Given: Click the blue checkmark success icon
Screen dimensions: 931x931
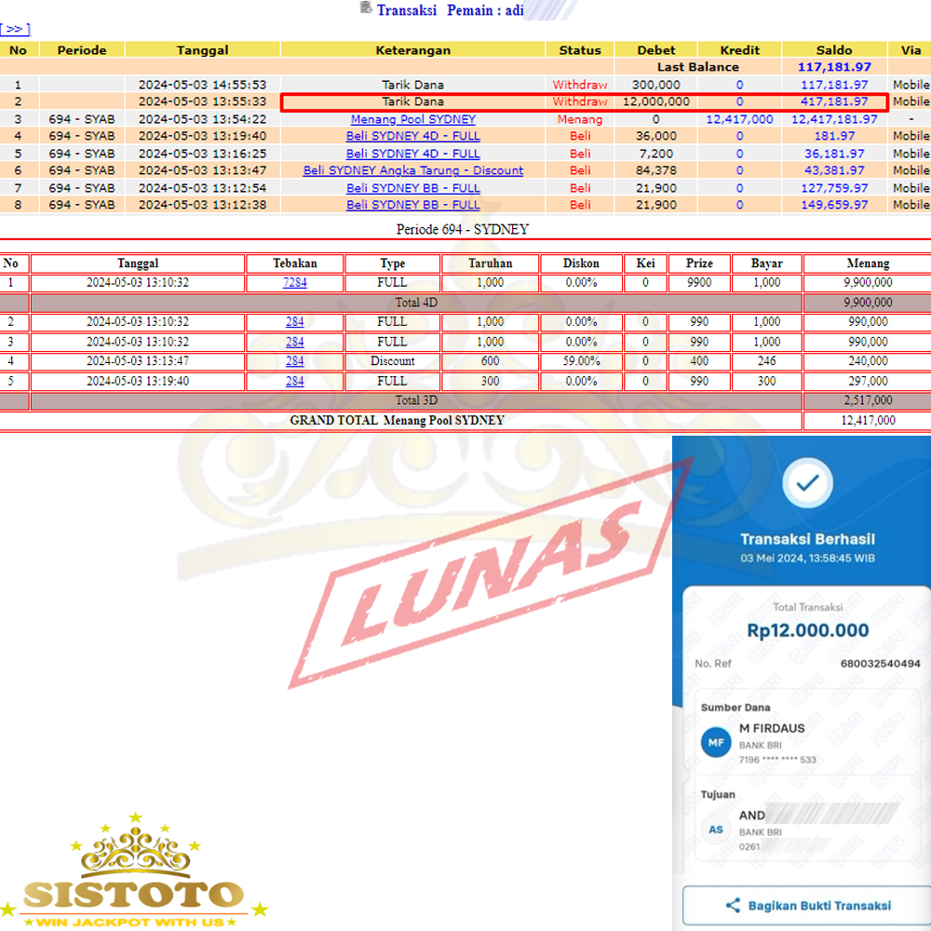Looking at the screenshot, I should click(807, 481).
